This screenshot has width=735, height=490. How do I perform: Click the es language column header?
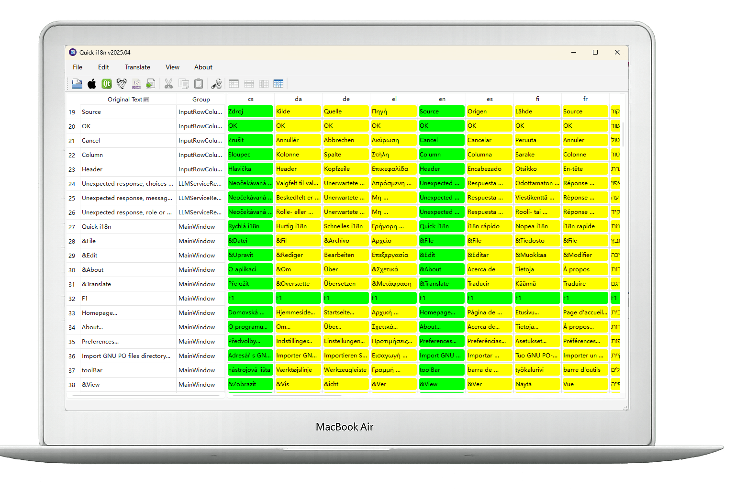tap(490, 99)
